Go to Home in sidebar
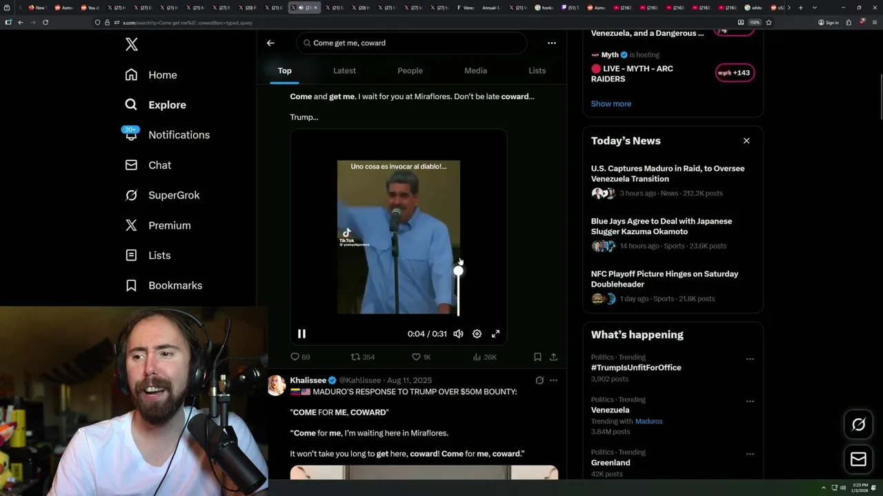Image resolution: width=883 pixels, height=496 pixels. [151, 75]
